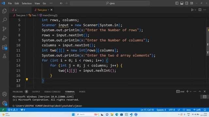Open the Edit menu

pyautogui.click(x=17, y=3)
